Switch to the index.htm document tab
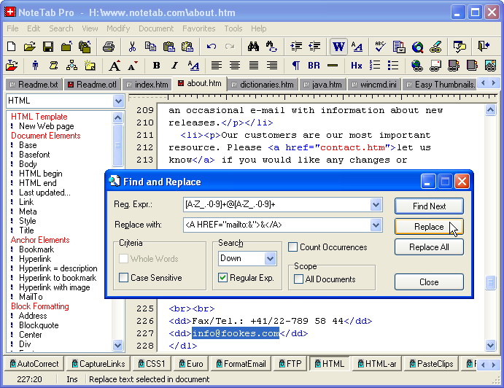Image resolution: width=504 pixels, height=388 pixels. tap(147, 85)
